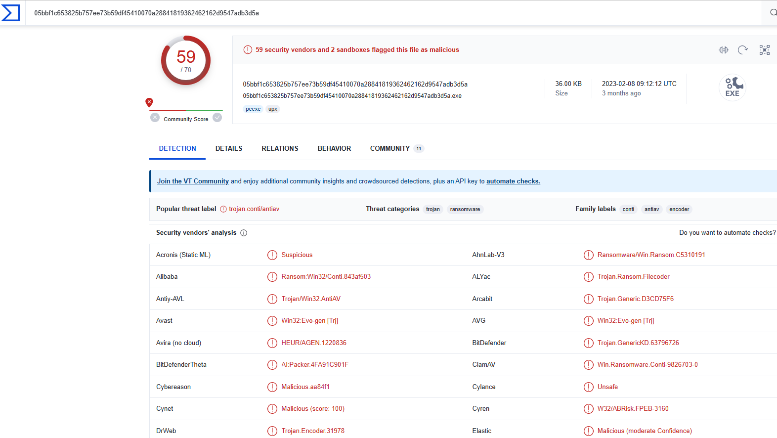Click the red community score pin marker
The image size is (777, 438).
click(x=149, y=102)
